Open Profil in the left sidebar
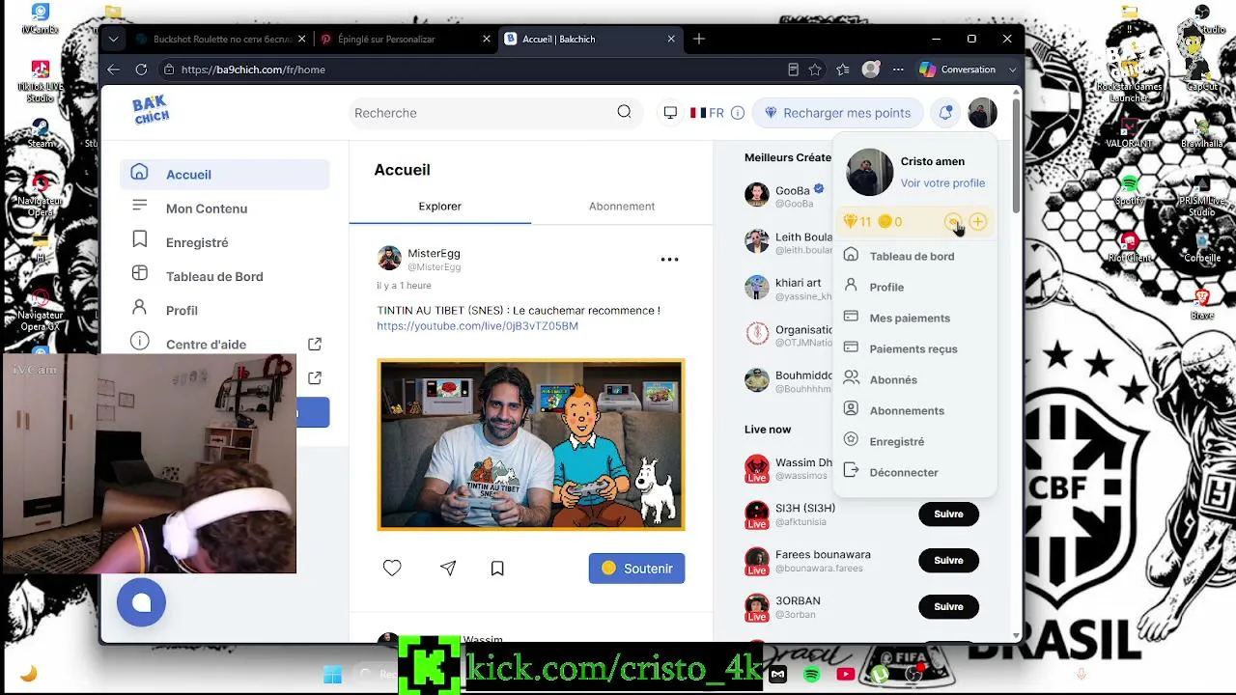The width and height of the screenshot is (1236, 695). [225, 310]
